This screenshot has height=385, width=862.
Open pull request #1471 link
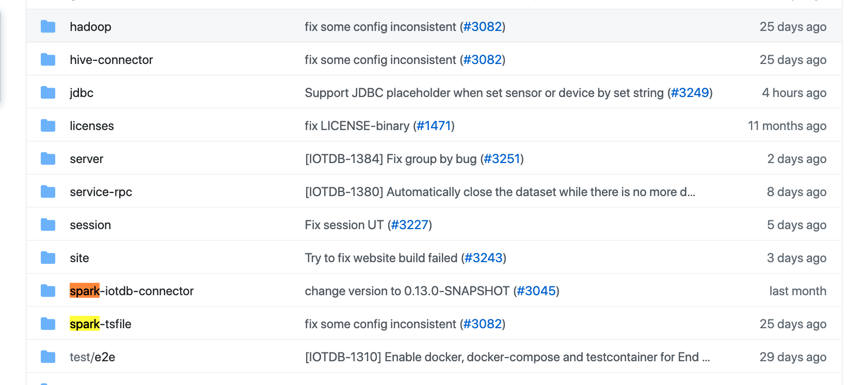pyautogui.click(x=434, y=126)
